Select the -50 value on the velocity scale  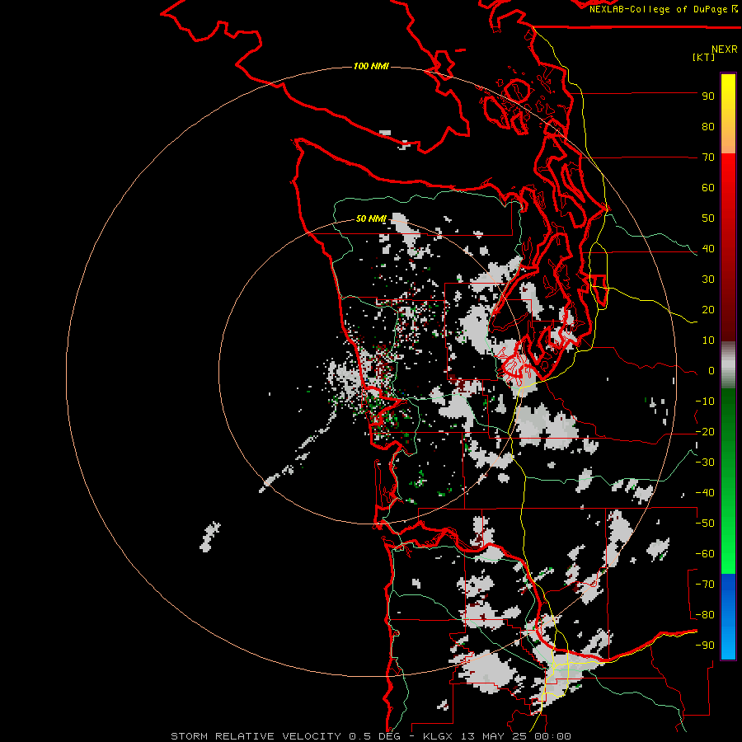click(705, 524)
